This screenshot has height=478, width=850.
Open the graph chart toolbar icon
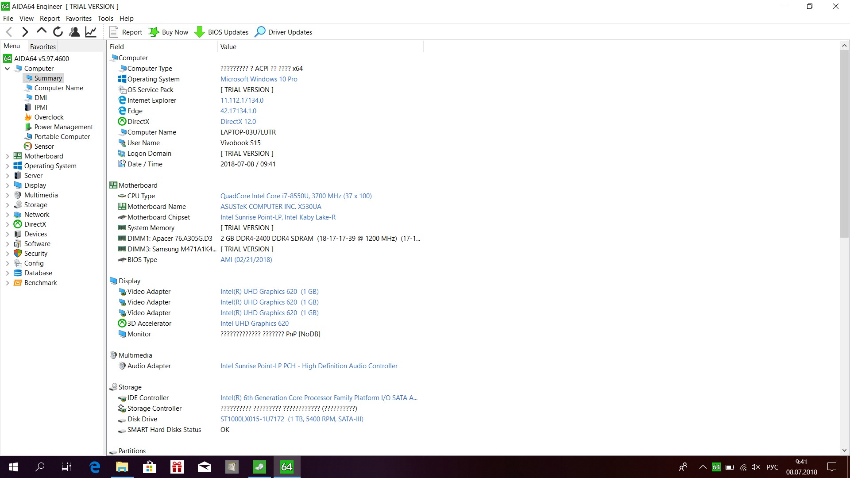coord(91,32)
